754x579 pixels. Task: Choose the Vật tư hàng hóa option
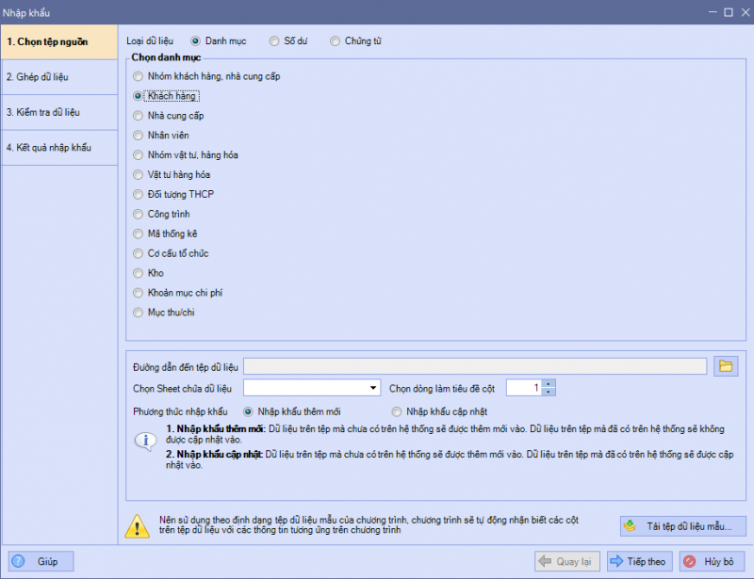(139, 175)
